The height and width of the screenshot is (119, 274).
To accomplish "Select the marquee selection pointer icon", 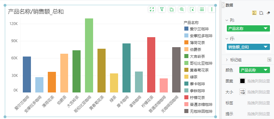I will pyautogui.click(x=192, y=9).
